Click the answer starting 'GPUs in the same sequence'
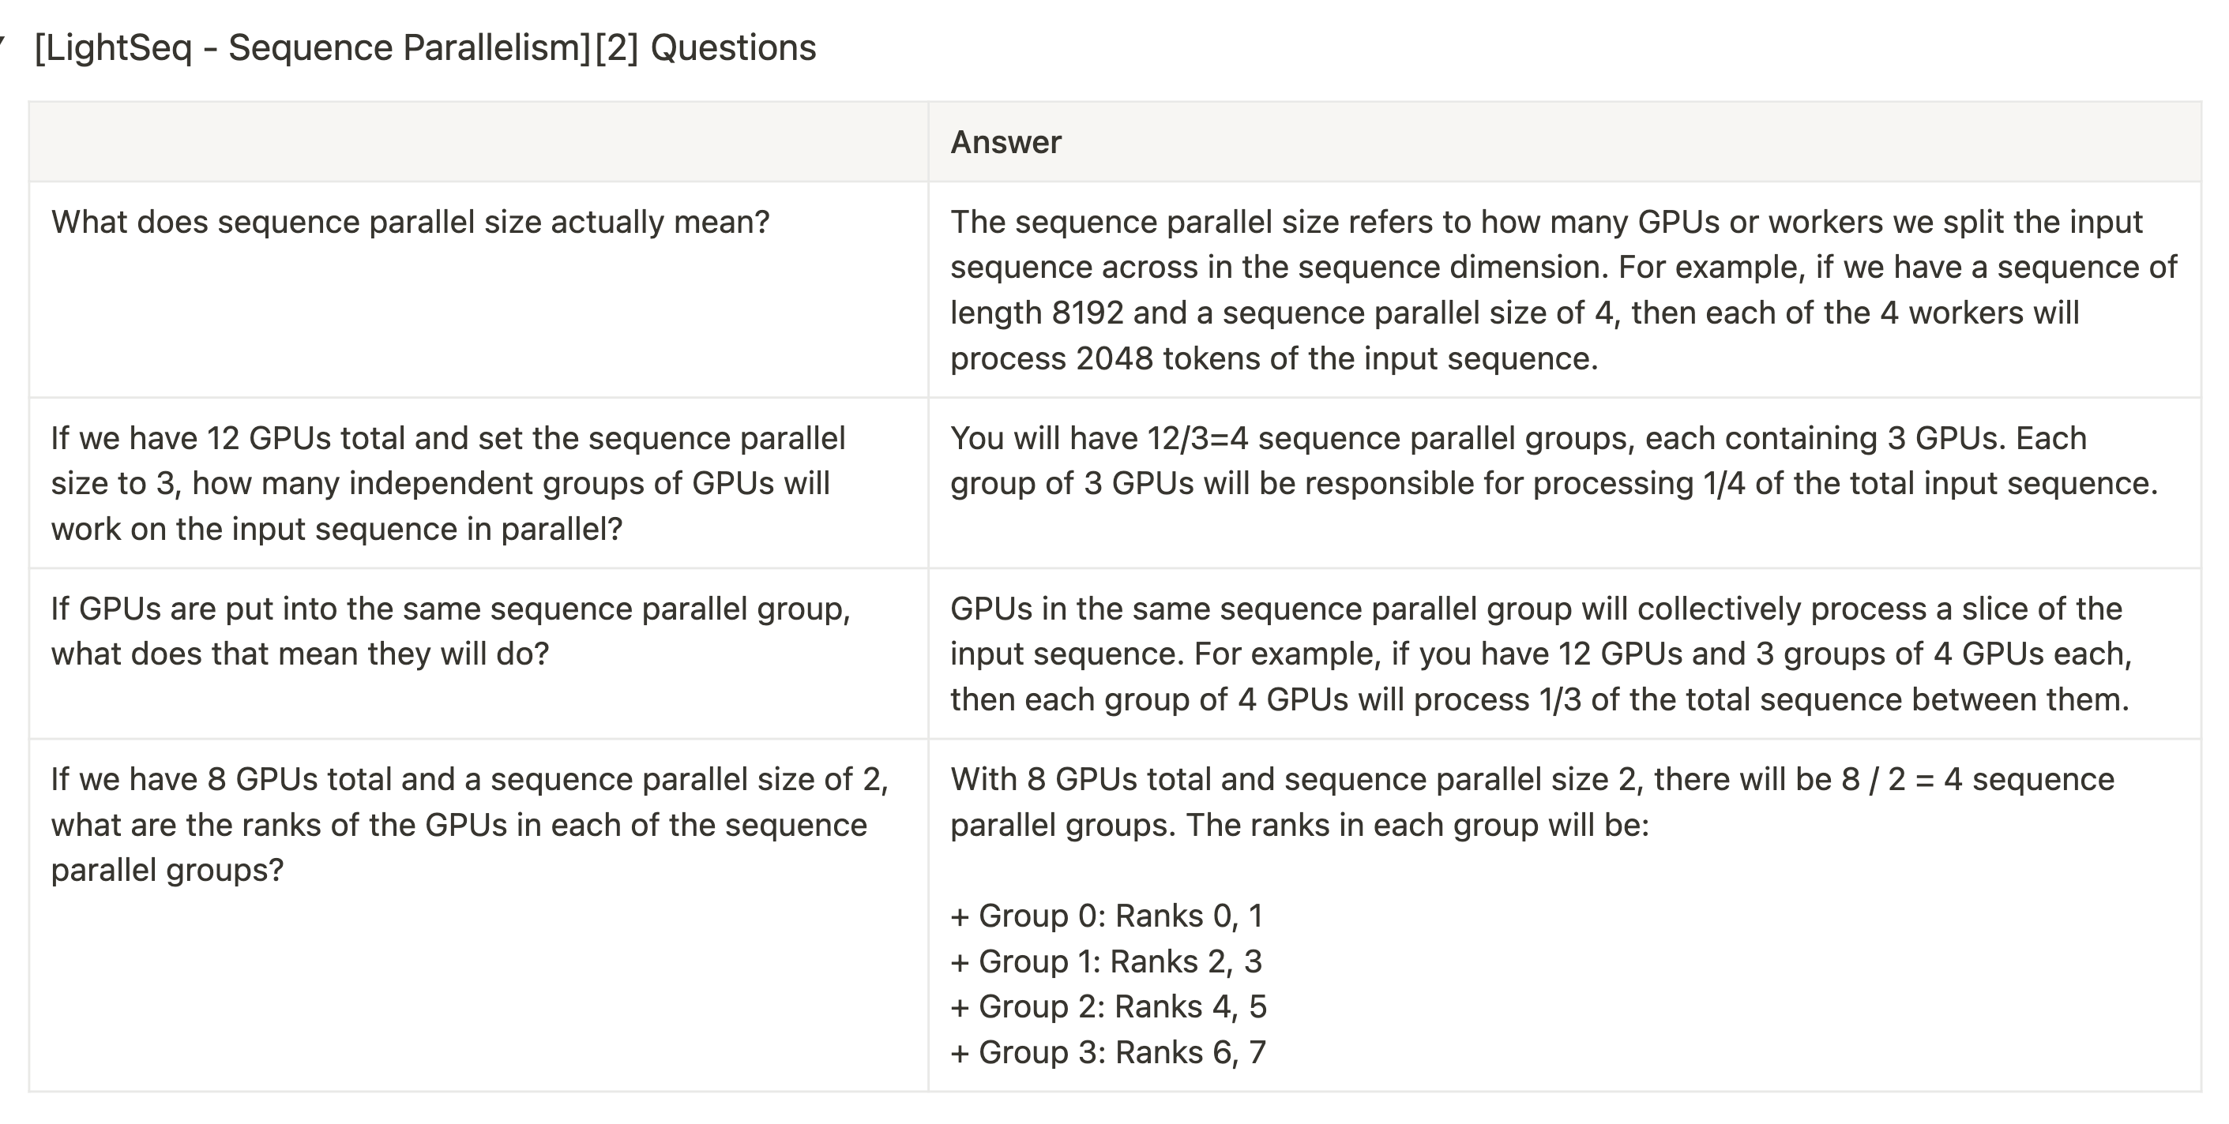Screen dimensions: 2229x1124 point(1565,654)
